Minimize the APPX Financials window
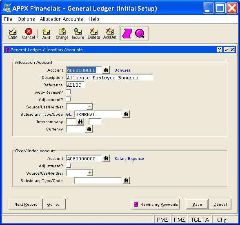This screenshot has width=240, height=225. coord(208,8)
